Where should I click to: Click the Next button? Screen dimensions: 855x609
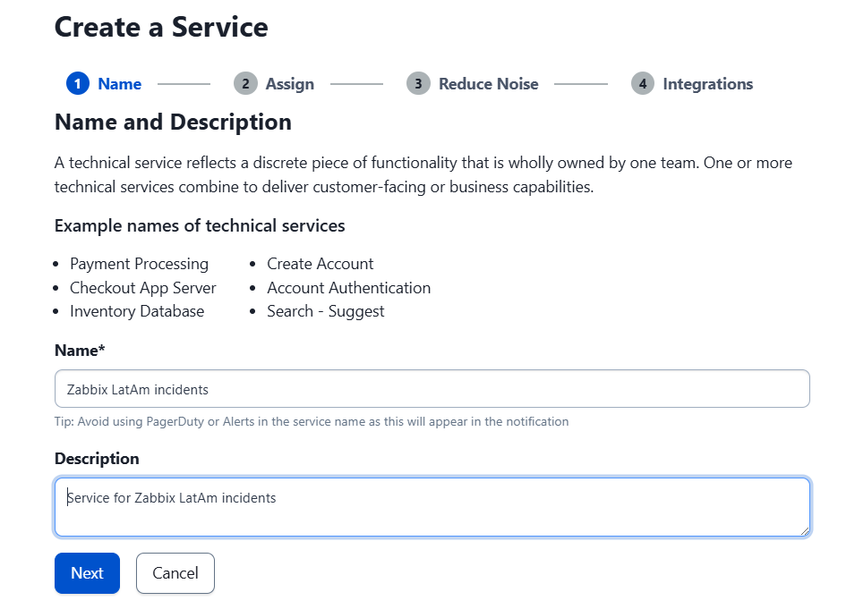click(87, 573)
